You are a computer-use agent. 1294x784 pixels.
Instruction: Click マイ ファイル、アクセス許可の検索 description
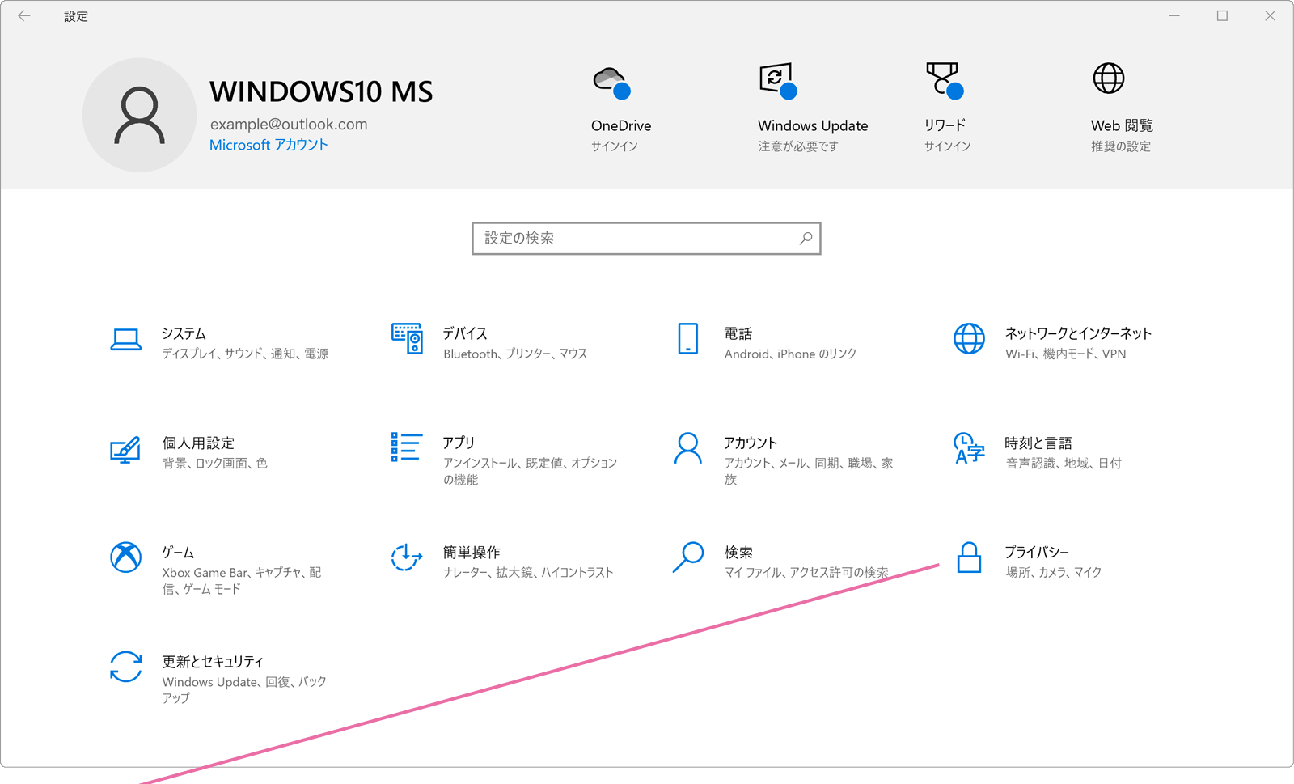click(x=806, y=572)
